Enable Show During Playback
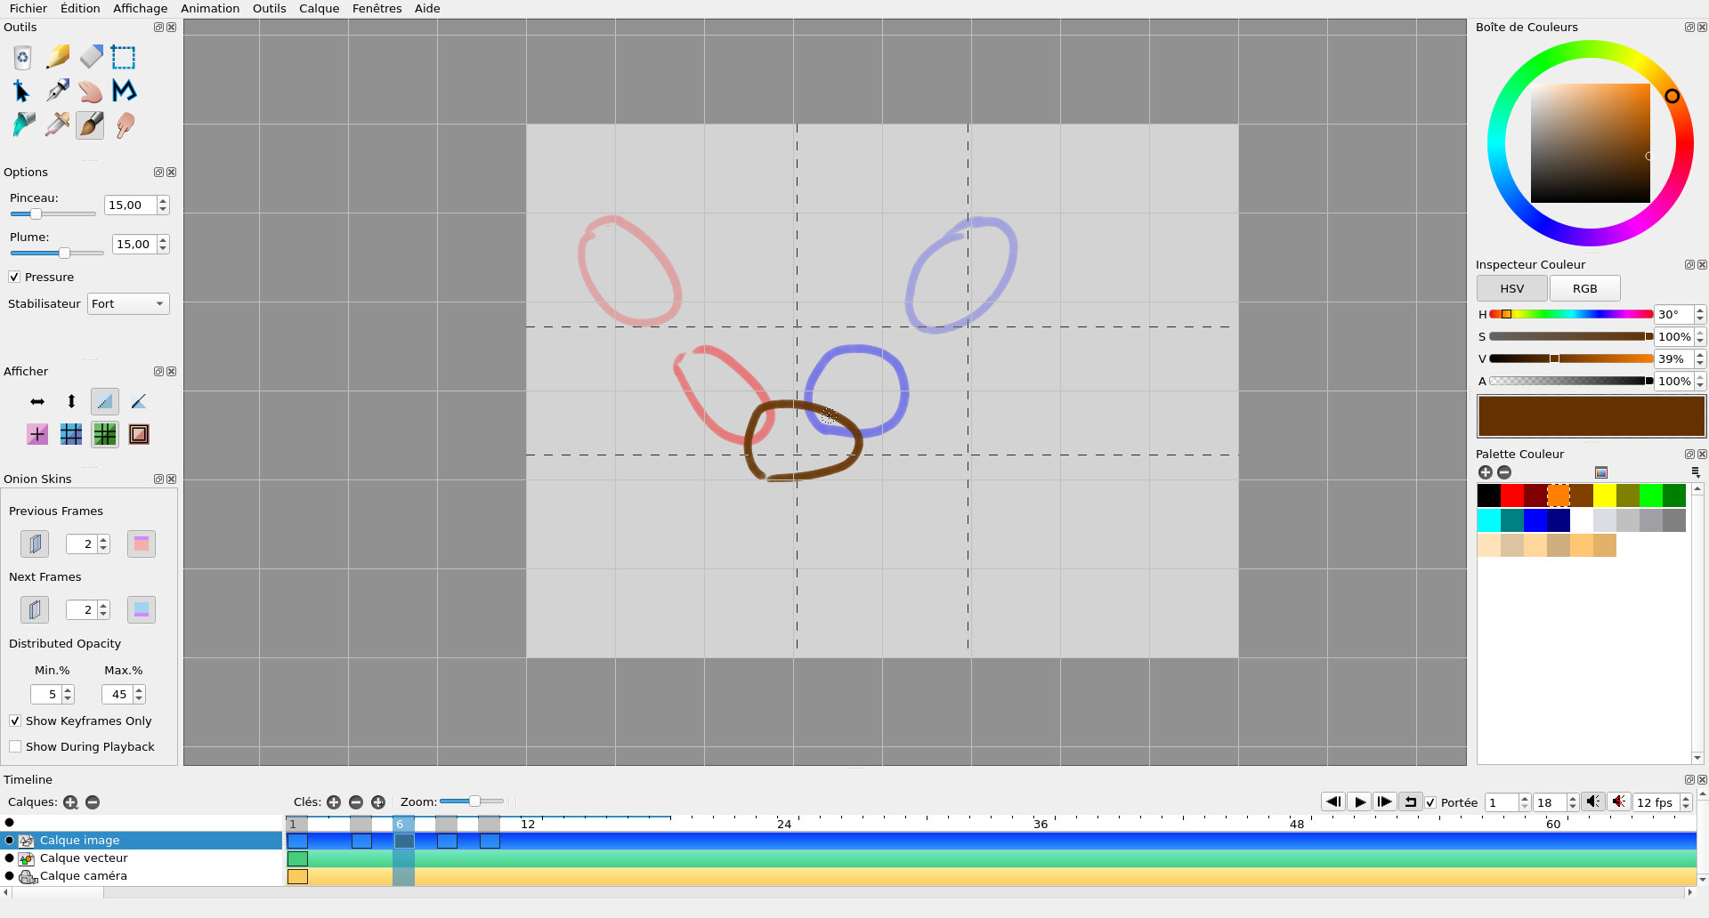This screenshot has width=1709, height=918. pyautogui.click(x=15, y=747)
